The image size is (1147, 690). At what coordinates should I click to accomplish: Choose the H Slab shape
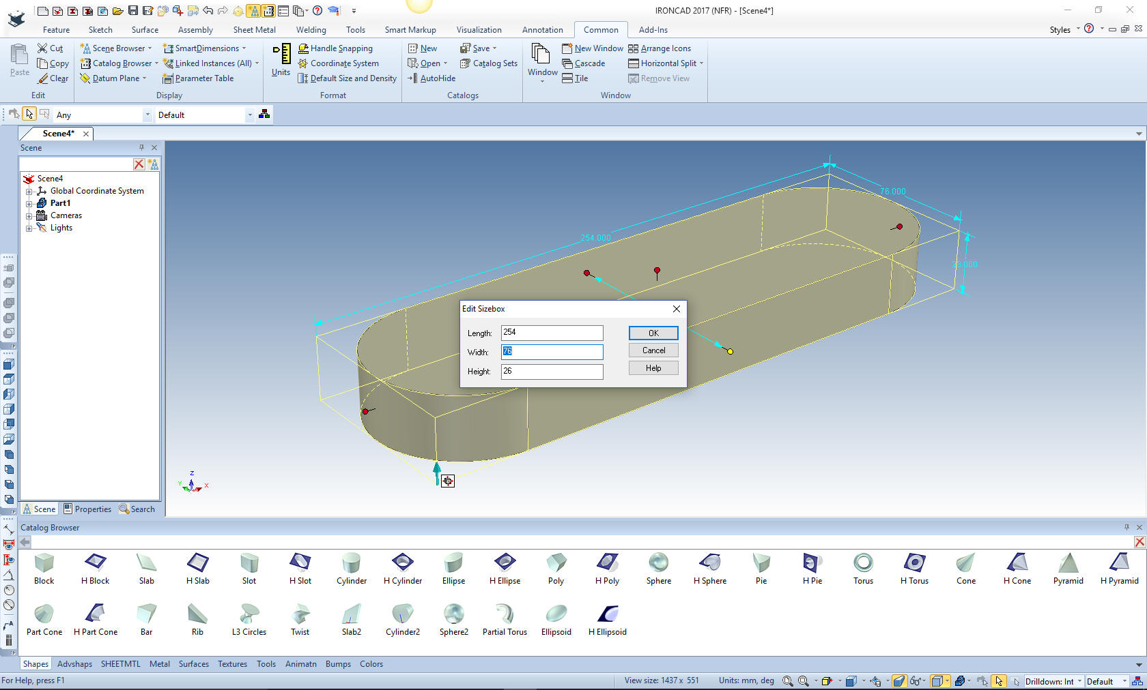click(x=197, y=569)
